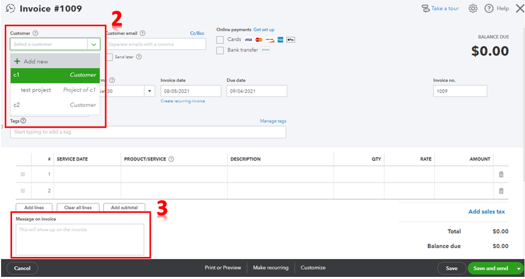Click the Help question mark icon
Screen dimensions: 525x279
point(489,8)
